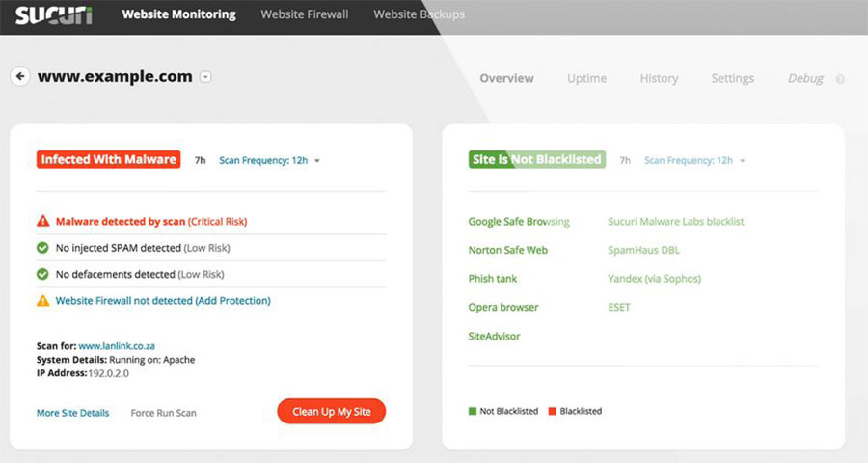The image size is (868, 463).
Task: Click the red malware warning triangle icon
Action: click(42, 221)
